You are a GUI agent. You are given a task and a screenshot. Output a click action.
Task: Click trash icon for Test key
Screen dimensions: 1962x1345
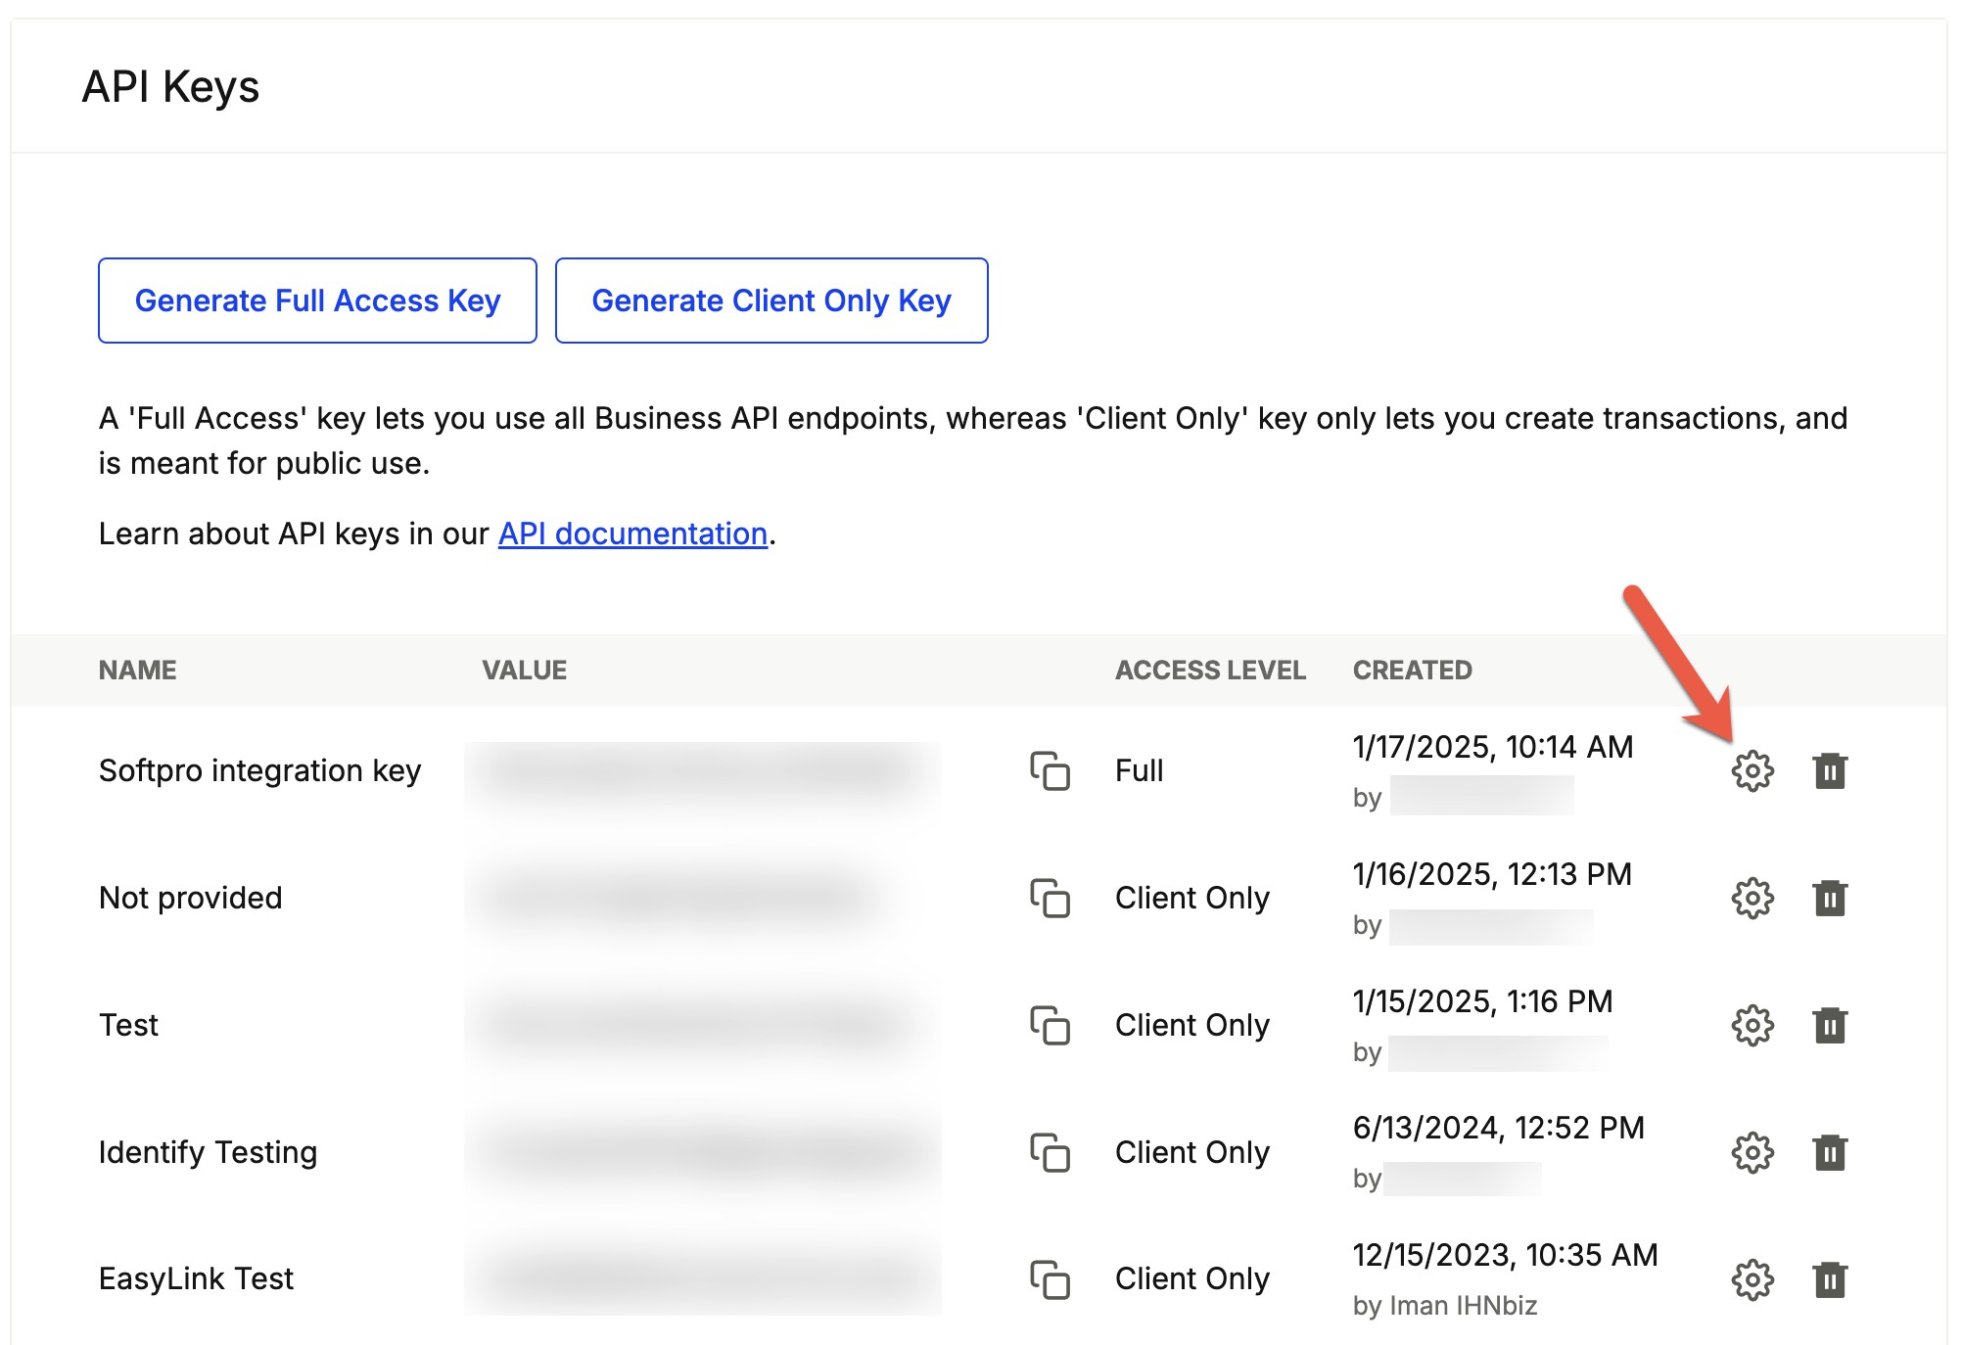click(1829, 1025)
